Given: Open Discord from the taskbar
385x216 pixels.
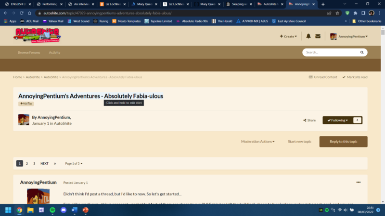Looking at the screenshot, I should tap(64, 210).
